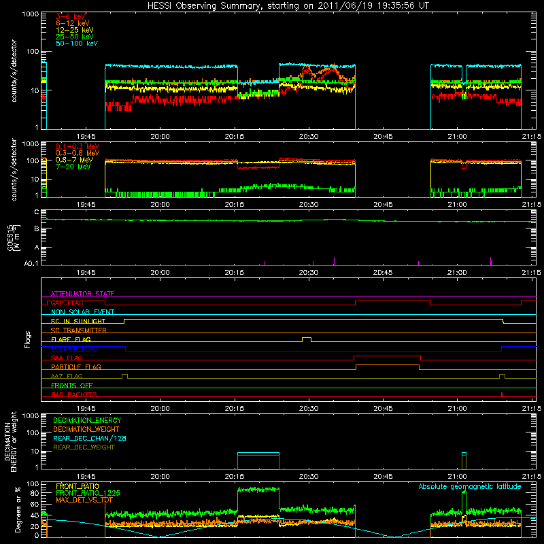Image resolution: width=544 pixels, height=544 pixels.
Task: Click the HESSI Observing Summary title text
Action: (288, 6)
